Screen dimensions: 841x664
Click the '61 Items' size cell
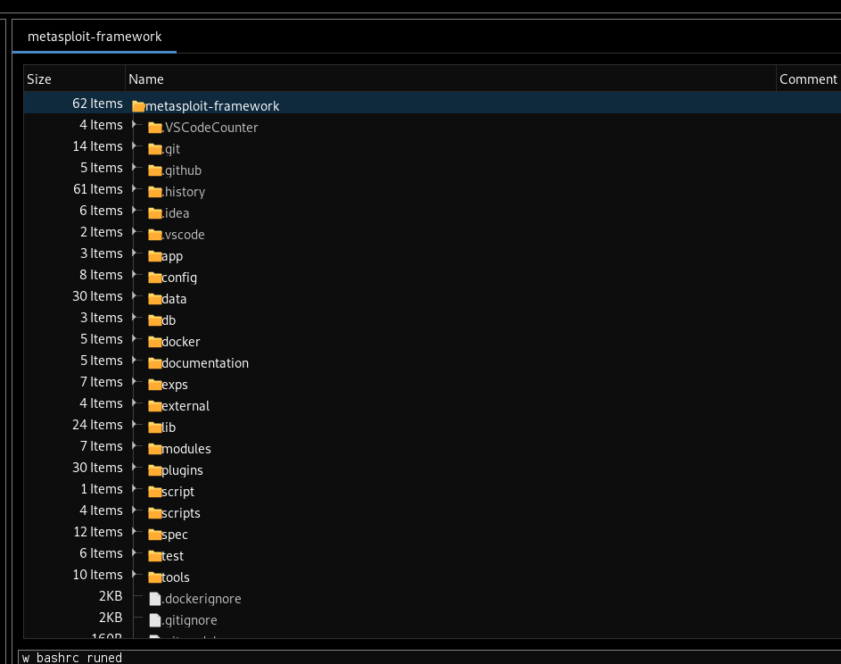point(97,189)
